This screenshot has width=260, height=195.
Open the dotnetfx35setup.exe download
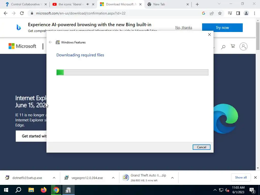(27, 178)
